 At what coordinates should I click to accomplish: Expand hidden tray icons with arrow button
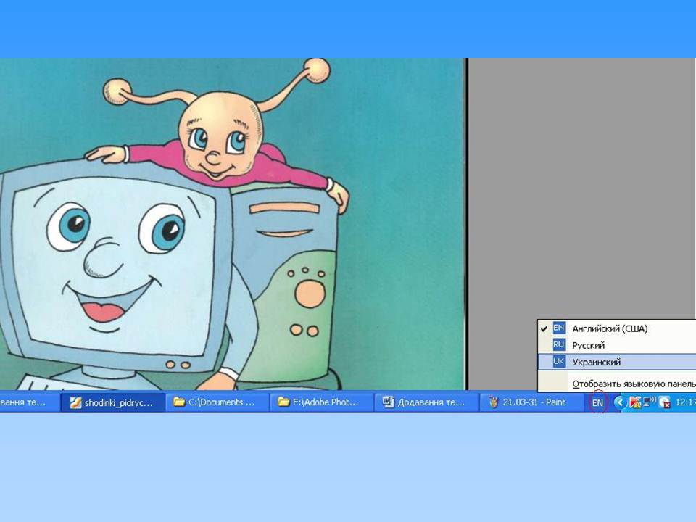(620, 402)
